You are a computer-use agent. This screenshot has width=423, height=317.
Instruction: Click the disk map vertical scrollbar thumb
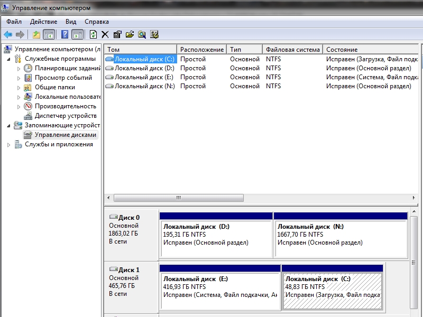click(x=413, y=263)
